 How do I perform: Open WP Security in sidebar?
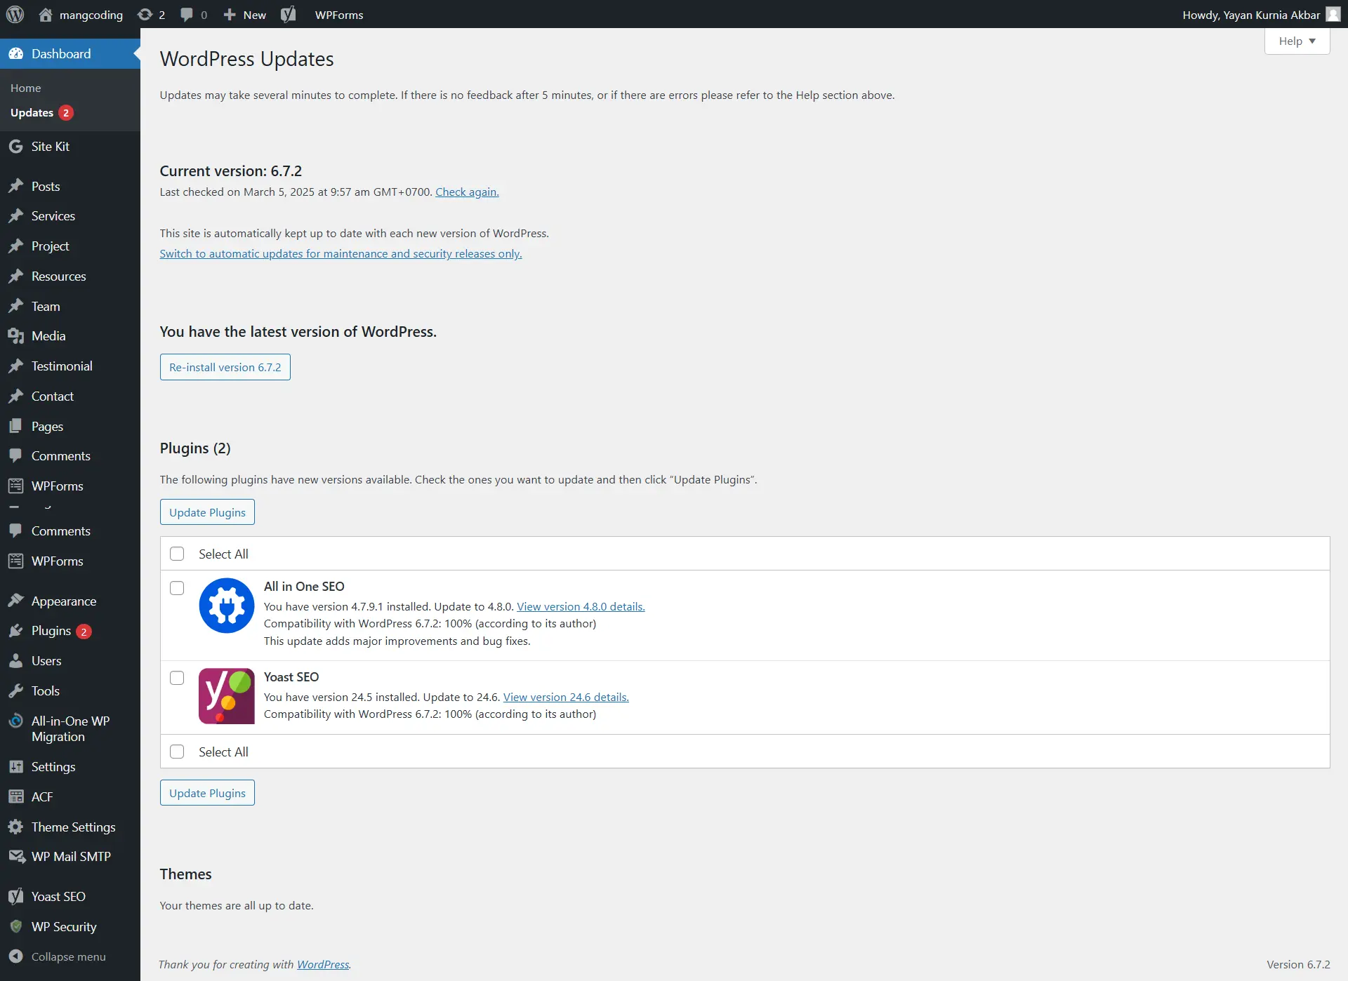point(63,927)
